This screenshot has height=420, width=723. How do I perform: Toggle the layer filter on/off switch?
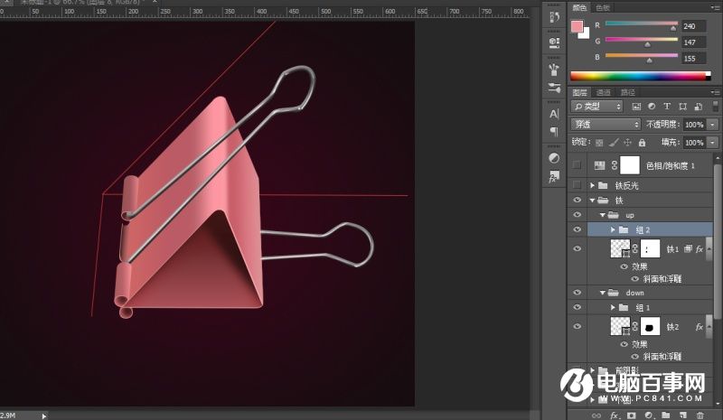tap(715, 107)
